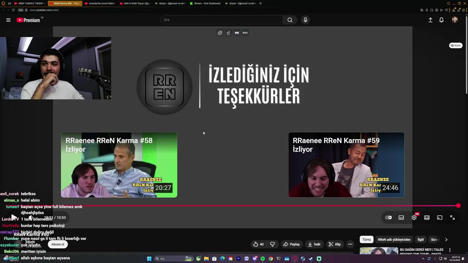Select the İlgili filter chip
Screen dimensions: 468x263
(421, 240)
